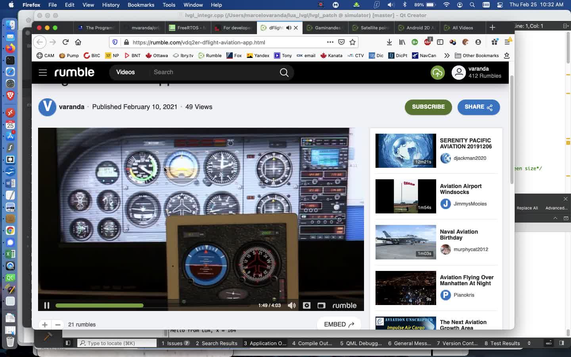Viewport: 571px width, 357px height.
Task: Open Qt Creator Search Results pane
Action: pyautogui.click(x=217, y=343)
